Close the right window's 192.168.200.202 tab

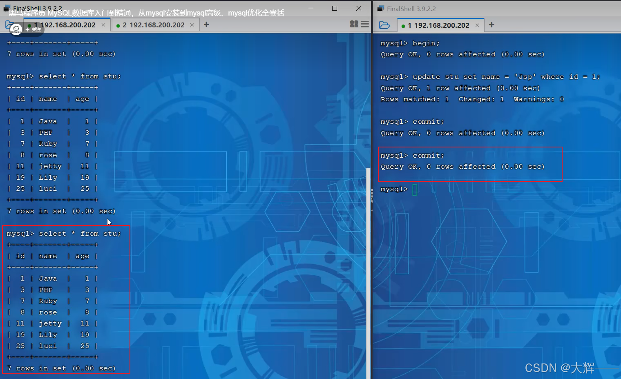click(x=477, y=25)
